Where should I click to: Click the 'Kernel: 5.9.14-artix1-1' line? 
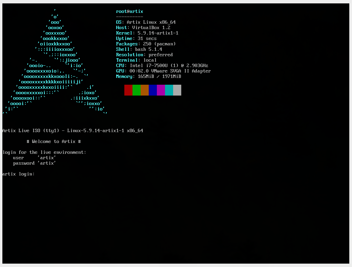click(x=147, y=33)
